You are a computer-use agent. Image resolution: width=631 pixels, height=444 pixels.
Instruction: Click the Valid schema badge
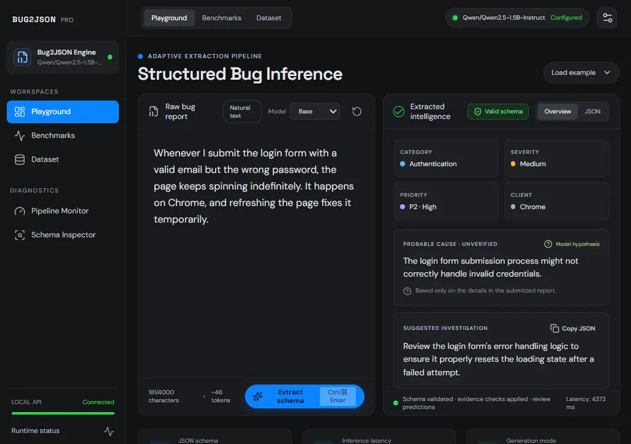coord(498,112)
